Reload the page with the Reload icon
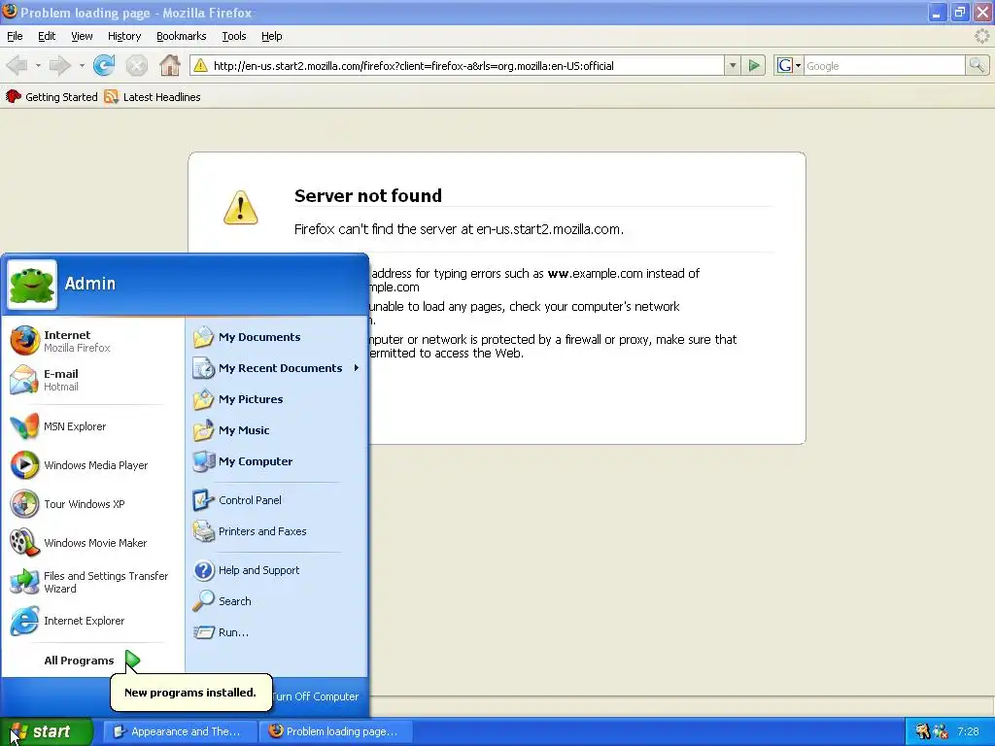995x746 pixels. coord(104,65)
